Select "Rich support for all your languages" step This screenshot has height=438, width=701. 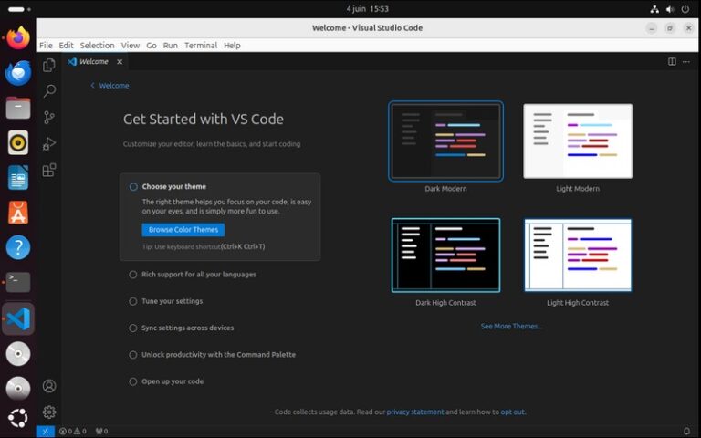coord(198,275)
